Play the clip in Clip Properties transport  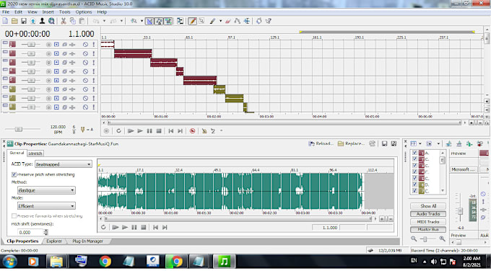point(125,227)
